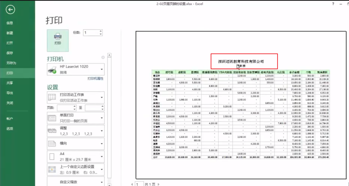Click the 礼仪班 column header
The image size is (349, 186).
(x=281, y=72)
